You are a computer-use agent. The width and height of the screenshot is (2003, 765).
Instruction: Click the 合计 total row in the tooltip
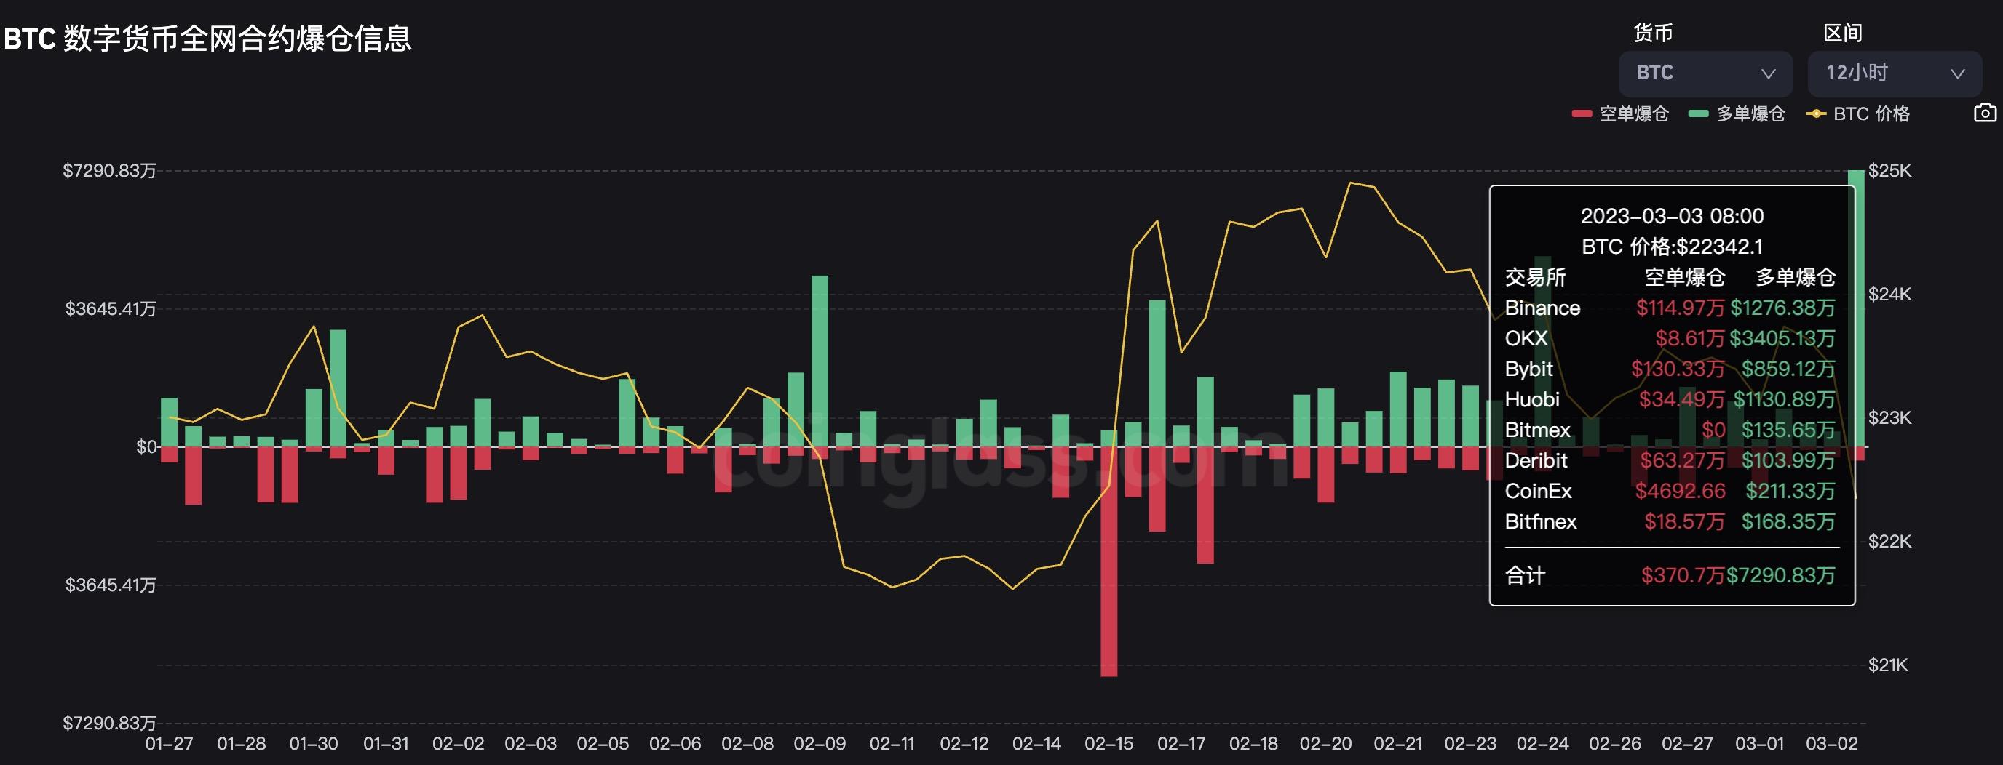[x=1670, y=575]
